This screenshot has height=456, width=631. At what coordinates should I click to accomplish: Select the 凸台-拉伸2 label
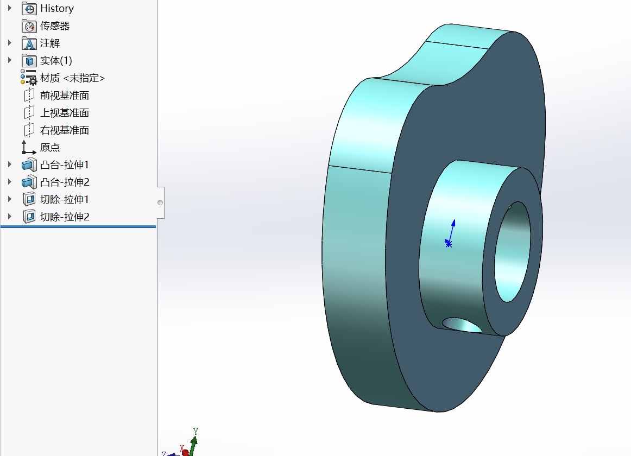(x=65, y=182)
